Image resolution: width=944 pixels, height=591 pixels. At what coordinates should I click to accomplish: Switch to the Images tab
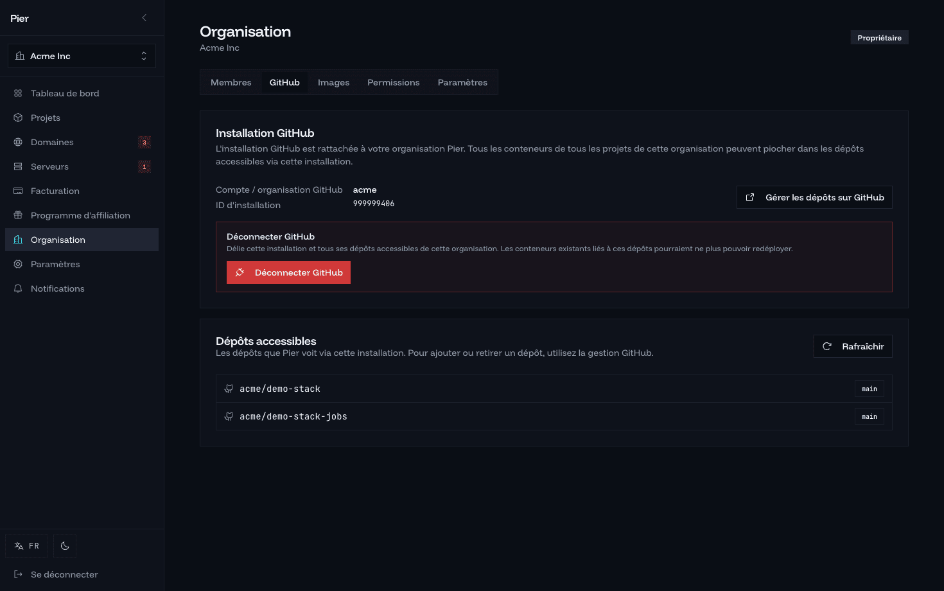(x=333, y=82)
